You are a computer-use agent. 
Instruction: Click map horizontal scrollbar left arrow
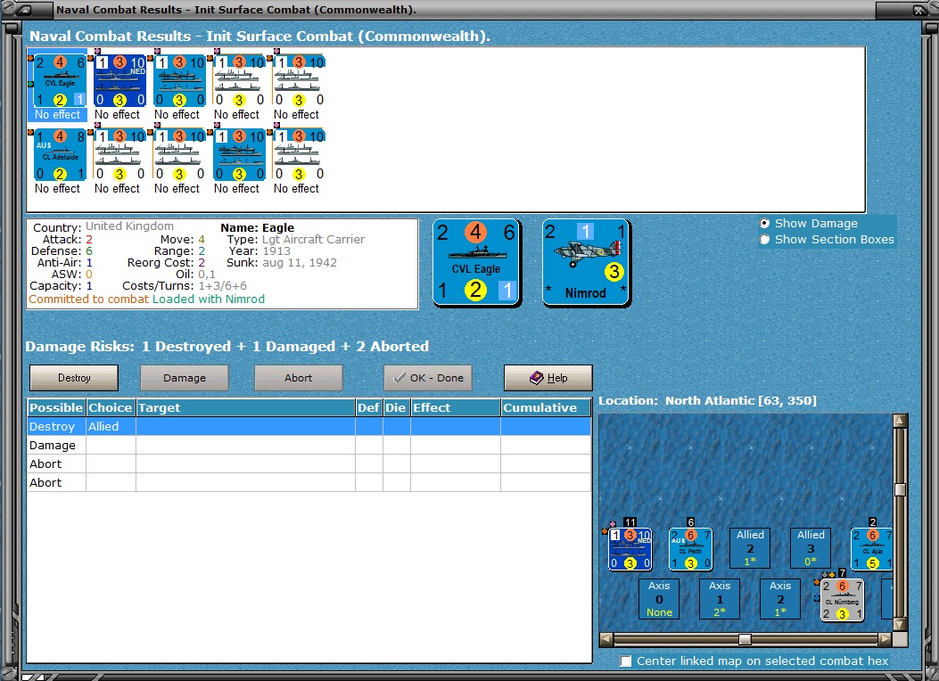pyautogui.click(x=606, y=639)
